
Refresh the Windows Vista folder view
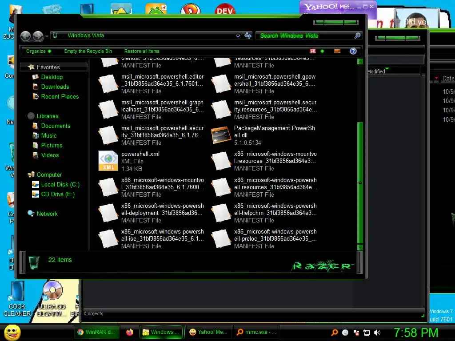(x=248, y=36)
